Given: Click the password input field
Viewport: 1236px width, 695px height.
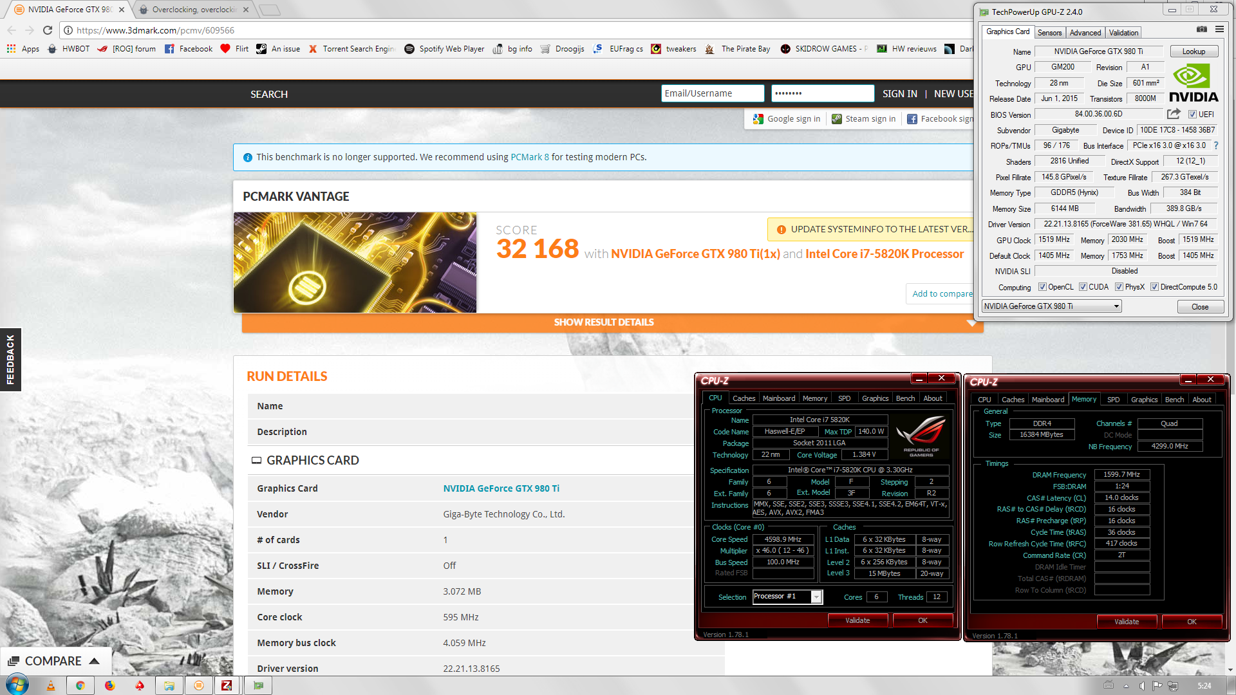Looking at the screenshot, I should coord(823,93).
